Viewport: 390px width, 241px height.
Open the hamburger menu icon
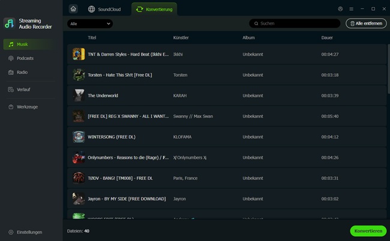[x=351, y=9]
